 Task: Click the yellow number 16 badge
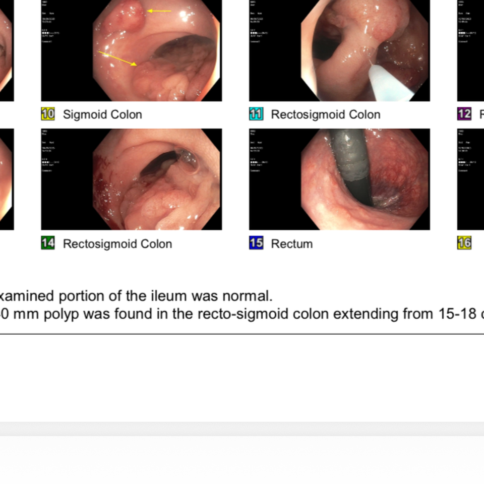point(464,243)
